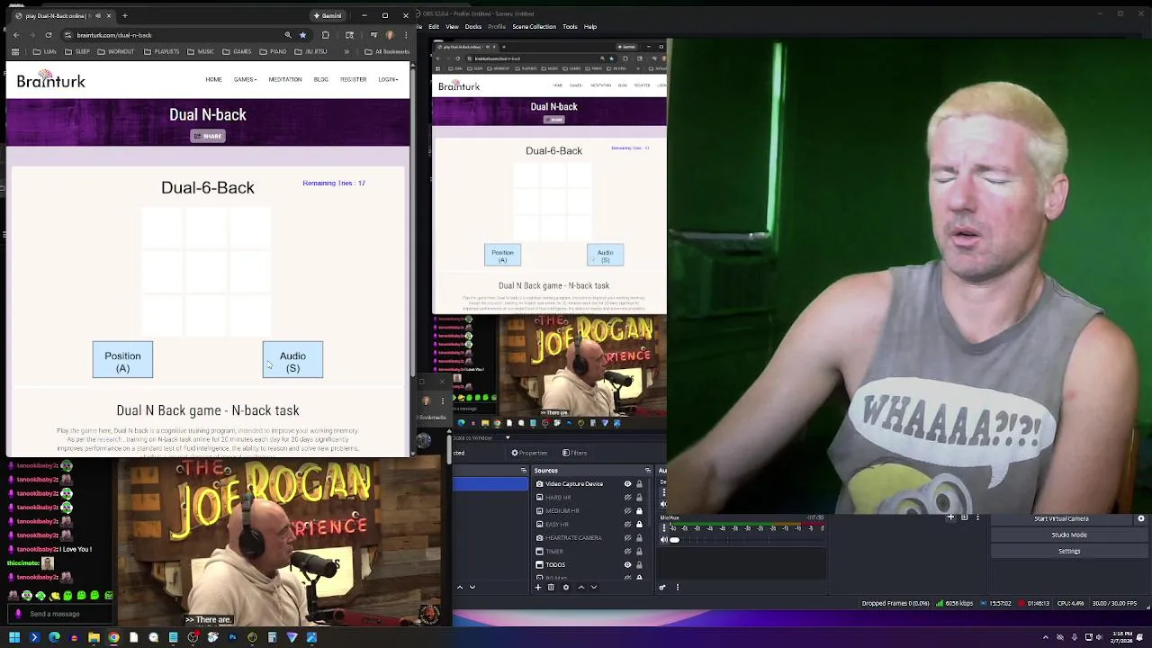This screenshot has width=1152, height=648.
Task: Show the TIMER source
Action: (627, 552)
